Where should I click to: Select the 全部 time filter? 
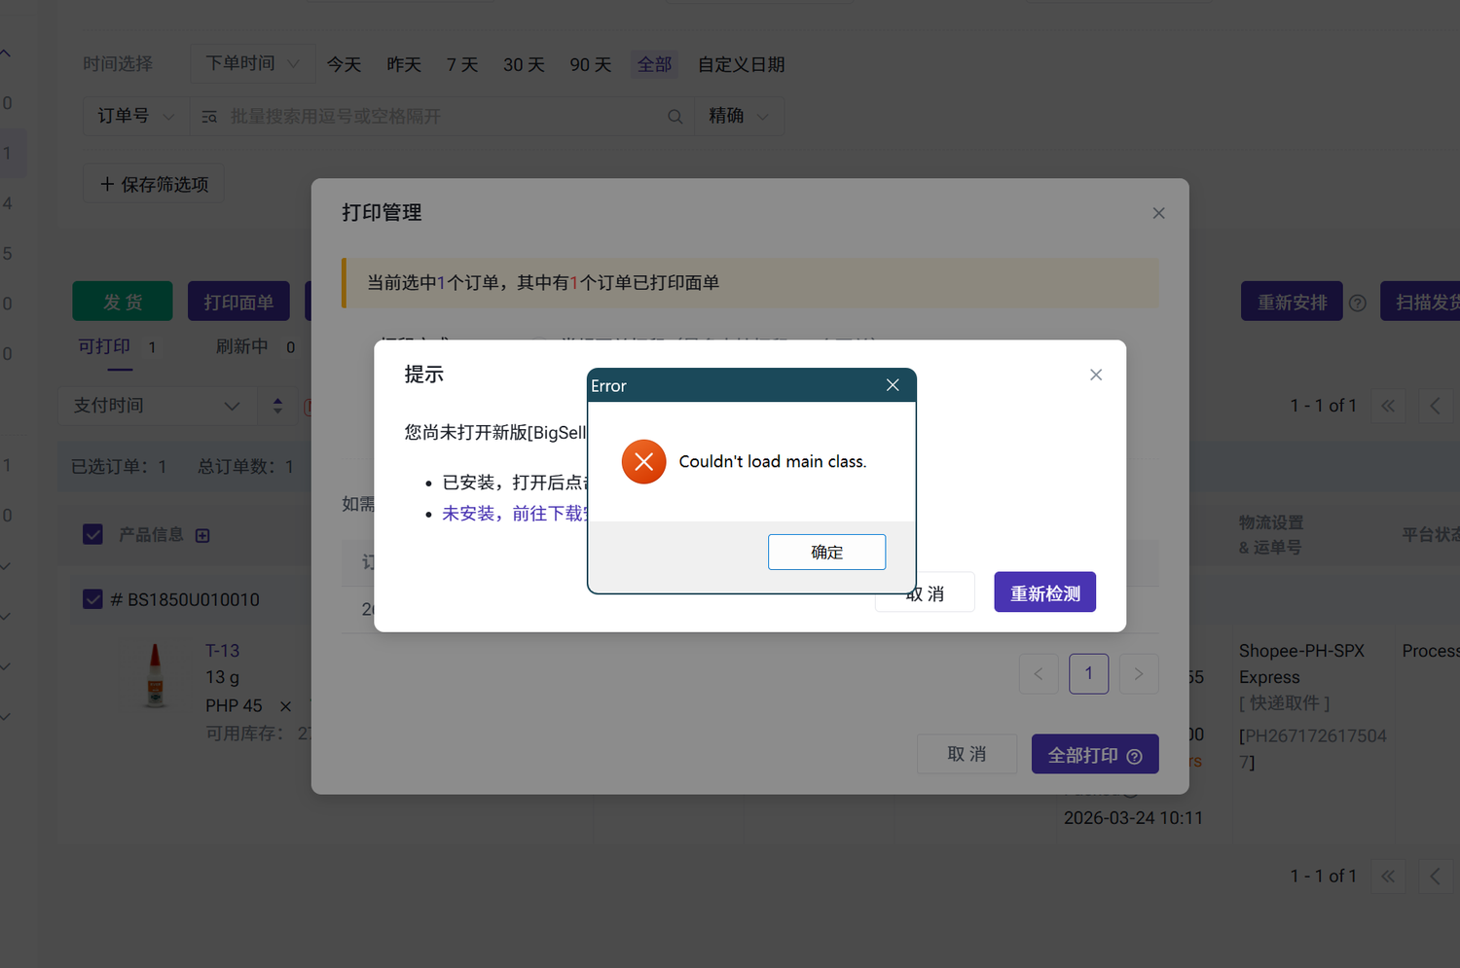(654, 64)
